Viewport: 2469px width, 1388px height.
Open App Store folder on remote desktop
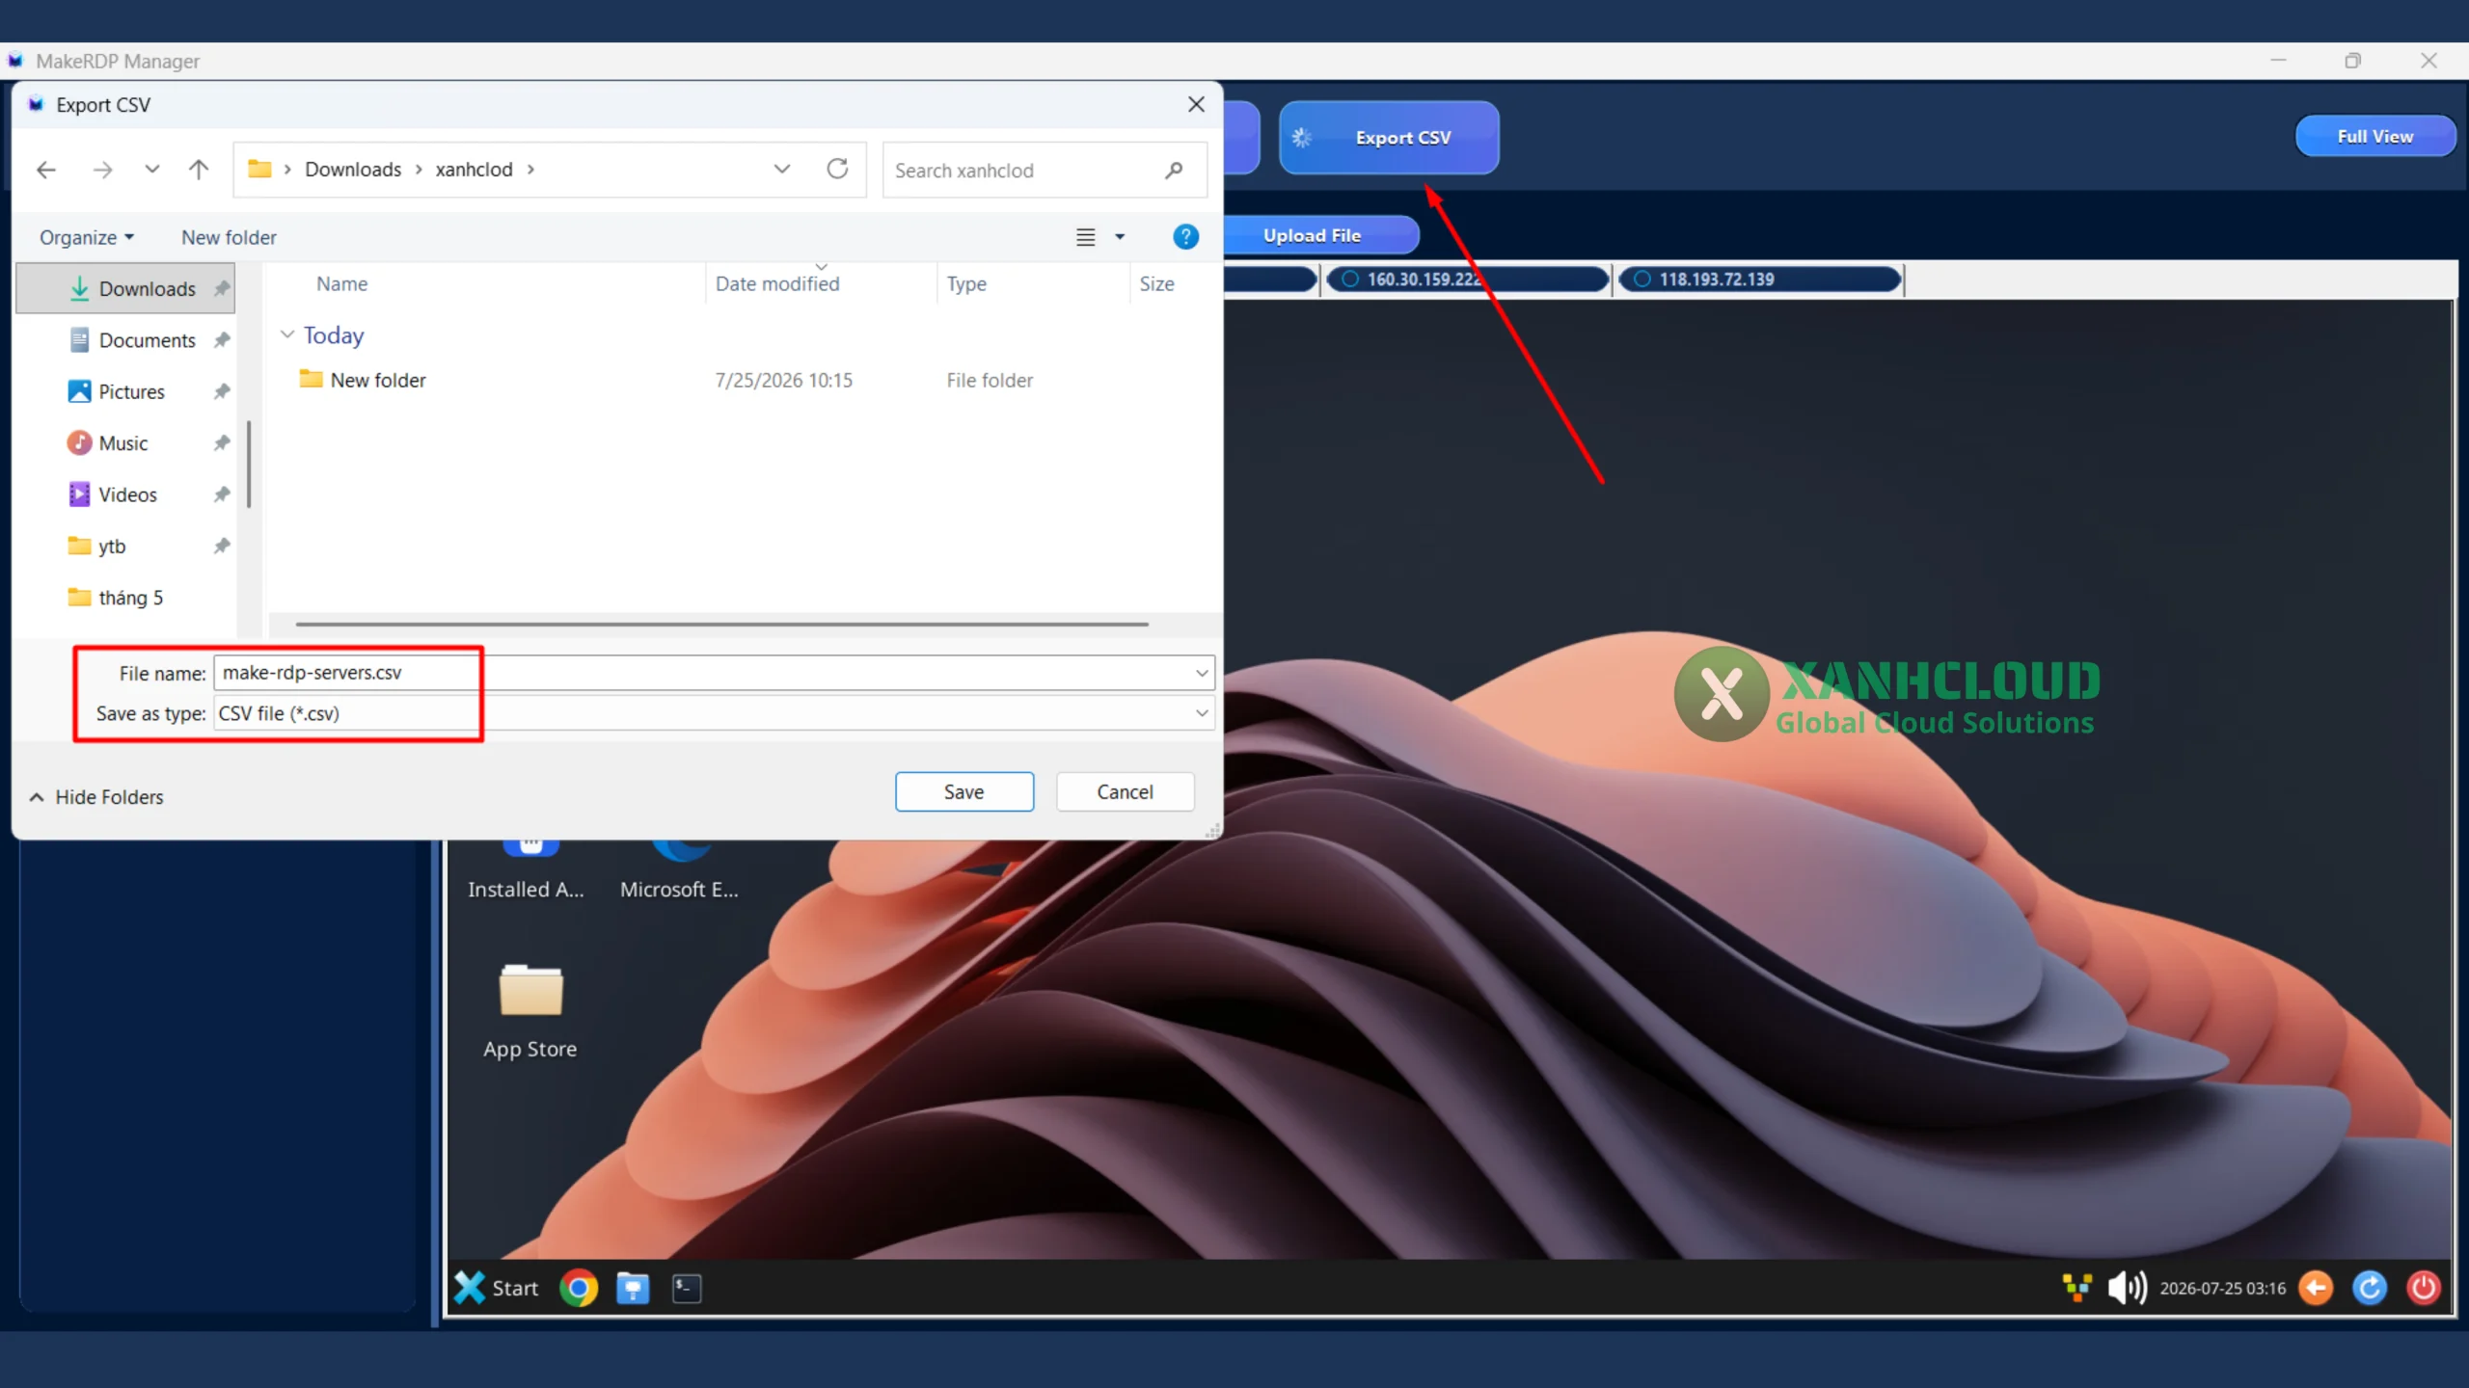pos(530,1012)
